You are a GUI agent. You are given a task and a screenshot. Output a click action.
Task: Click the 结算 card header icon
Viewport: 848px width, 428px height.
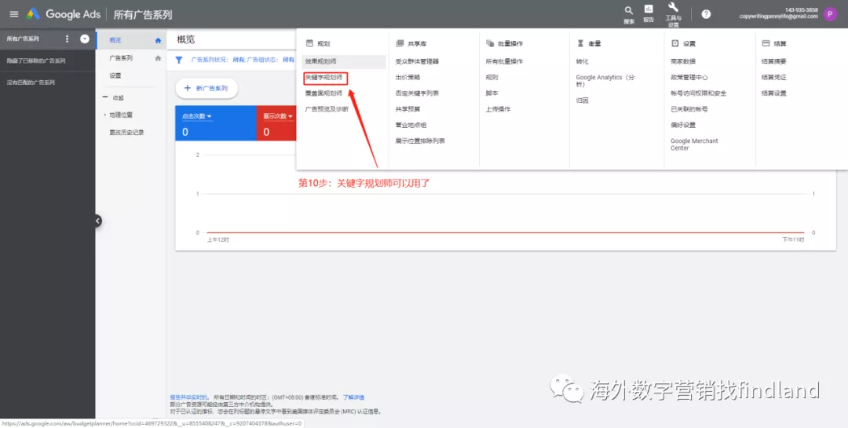766,43
